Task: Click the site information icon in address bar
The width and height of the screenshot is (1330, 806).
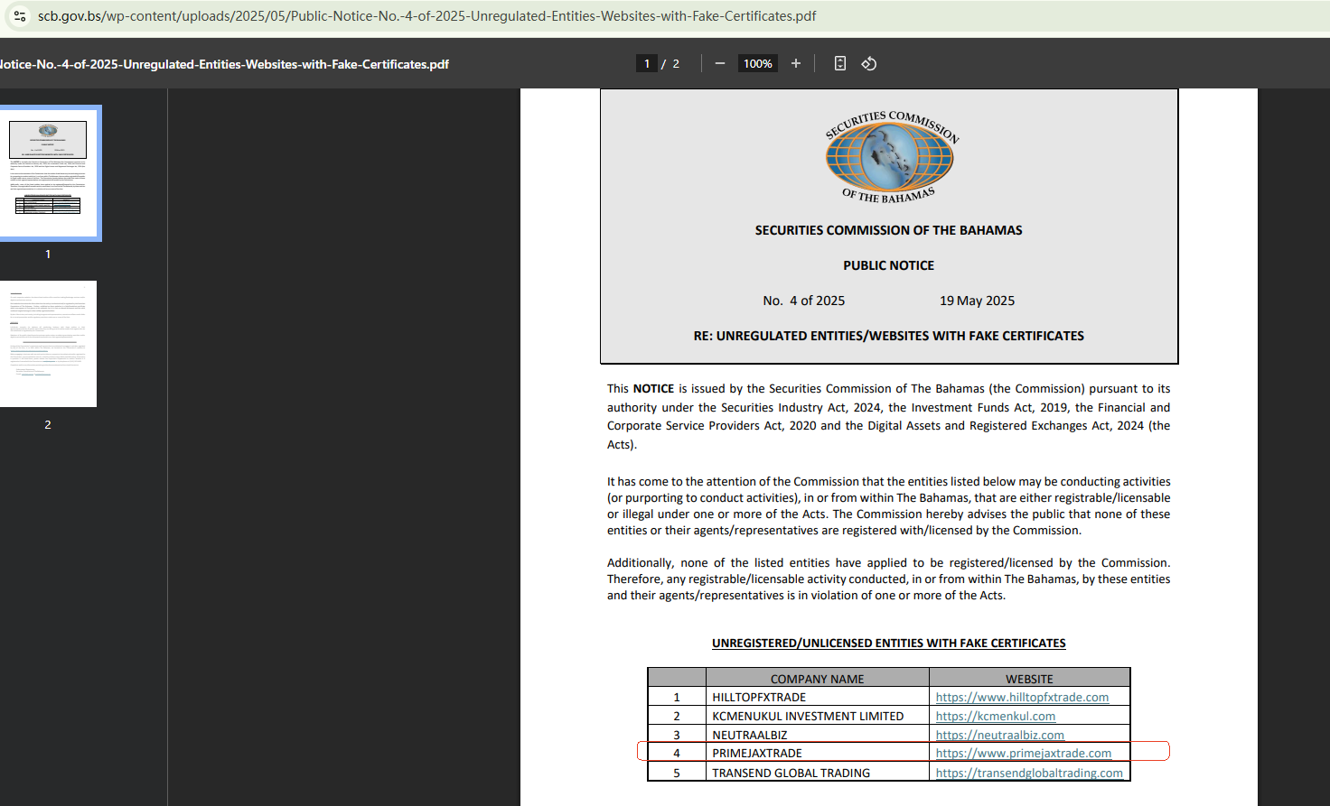Action: [20, 16]
